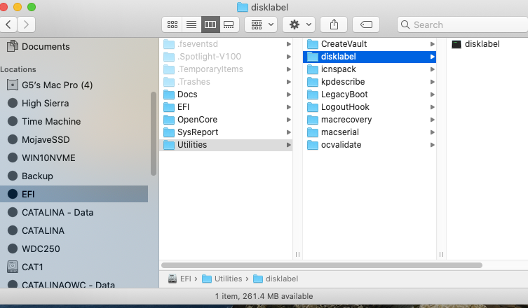Expand the CreateVault folder arrow
Image resolution: width=528 pixels, height=308 pixels.
pyautogui.click(x=433, y=44)
